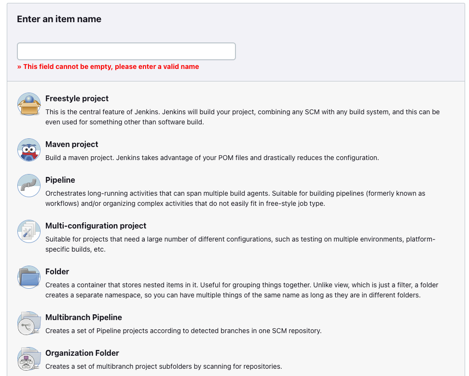Select the Pipeline item type title
Image resolution: width=469 pixels, height=376 pixels.
(x=60, y=180)
